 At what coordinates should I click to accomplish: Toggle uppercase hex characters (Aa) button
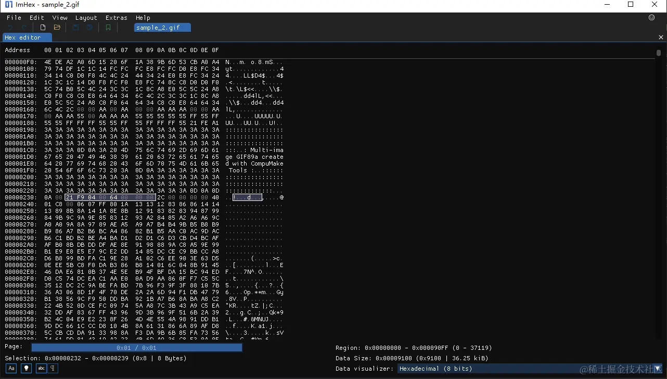[11, 368]
